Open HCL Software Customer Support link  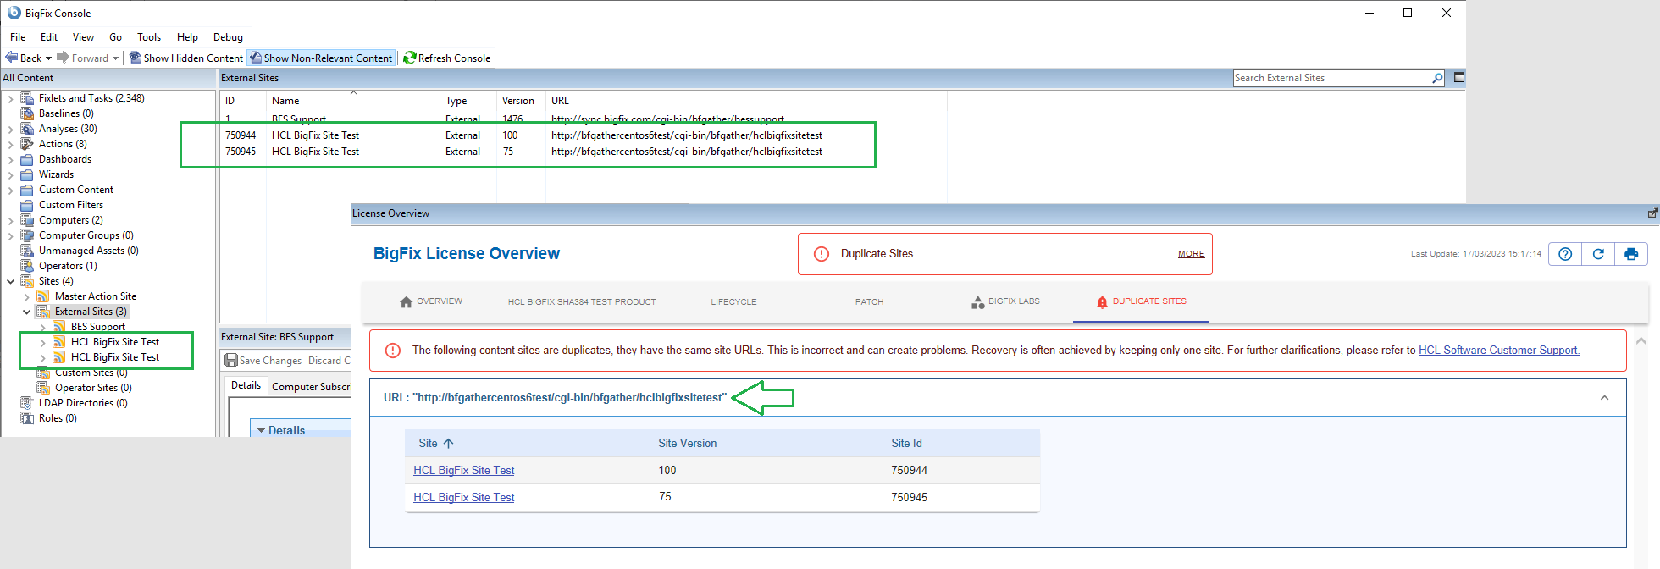point(1499,350)
